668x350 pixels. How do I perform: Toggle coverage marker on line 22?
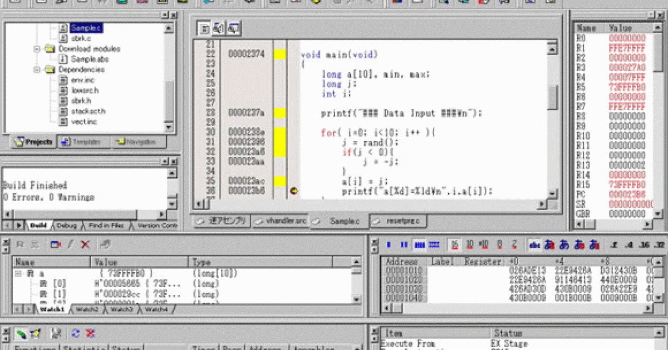tap(279, 54)
